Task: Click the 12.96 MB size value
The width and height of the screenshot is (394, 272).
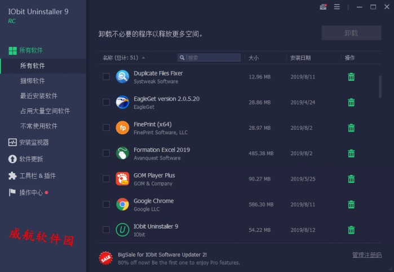Action: 260,77
